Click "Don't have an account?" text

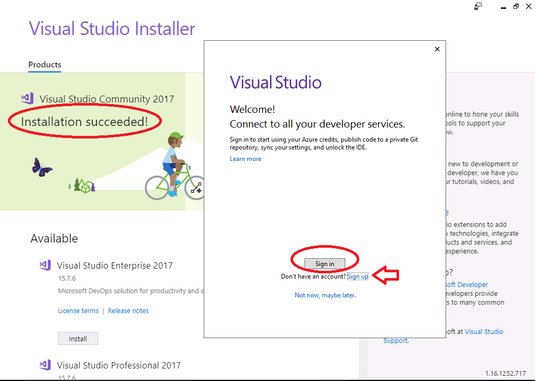(313, 276)
